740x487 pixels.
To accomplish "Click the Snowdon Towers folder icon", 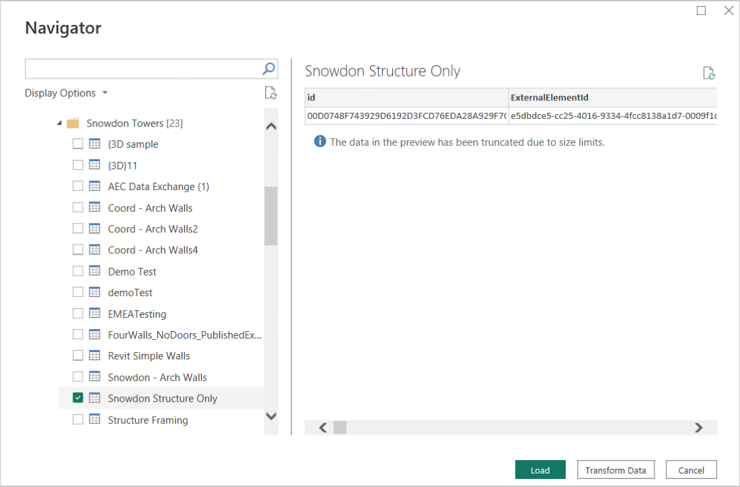I will tap(73, 124).
